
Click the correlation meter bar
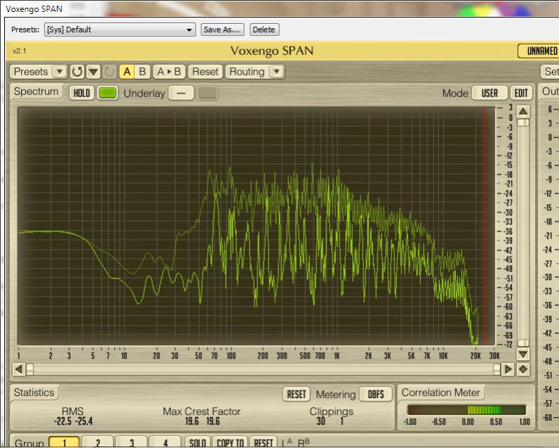(x=466, y=409)
